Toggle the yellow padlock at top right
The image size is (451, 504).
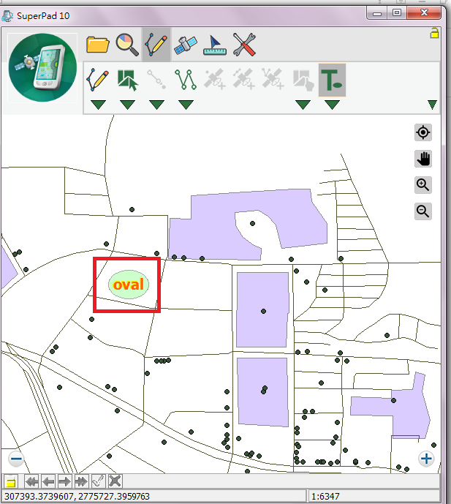pos(434,33)
